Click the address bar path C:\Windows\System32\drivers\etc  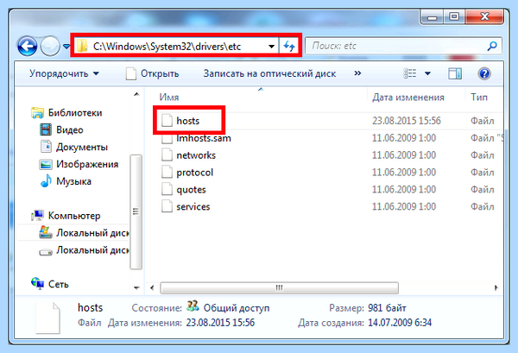[167, 47]
